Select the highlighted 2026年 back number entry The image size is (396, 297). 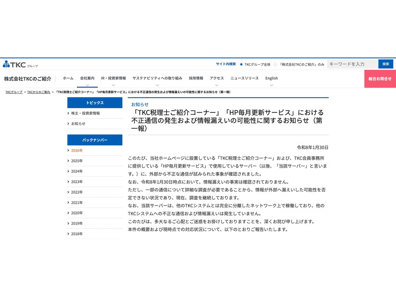(x=77, y=150)
